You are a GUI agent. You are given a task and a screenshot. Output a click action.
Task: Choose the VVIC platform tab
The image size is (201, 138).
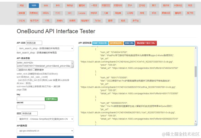tap(58, 13)
